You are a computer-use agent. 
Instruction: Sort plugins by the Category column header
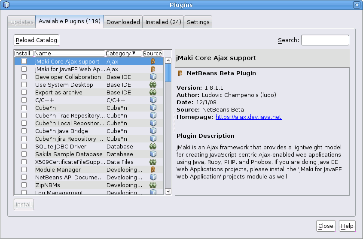click(124, 53)
